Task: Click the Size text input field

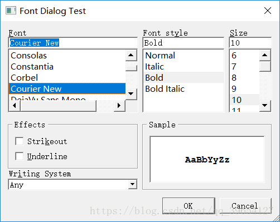Action: [x=250, y=43]
